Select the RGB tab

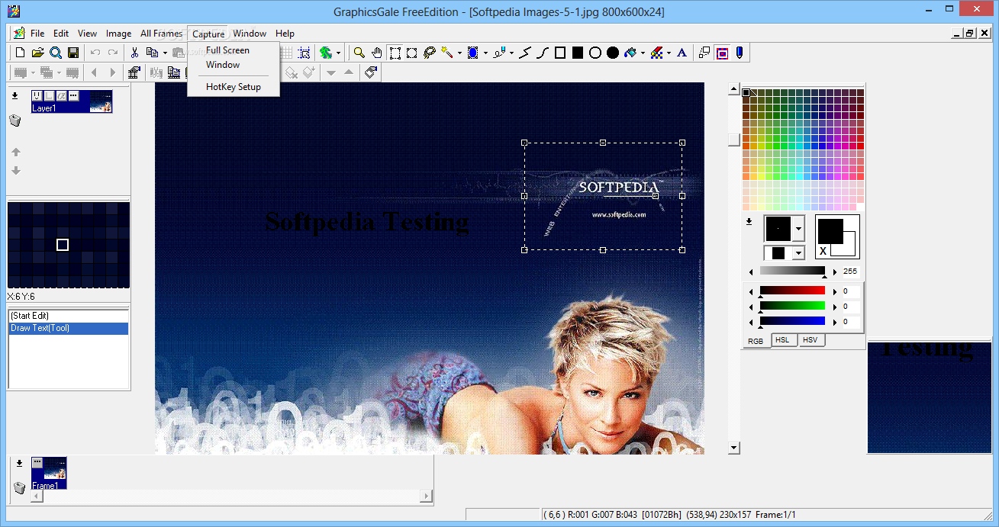pos(756,341)
